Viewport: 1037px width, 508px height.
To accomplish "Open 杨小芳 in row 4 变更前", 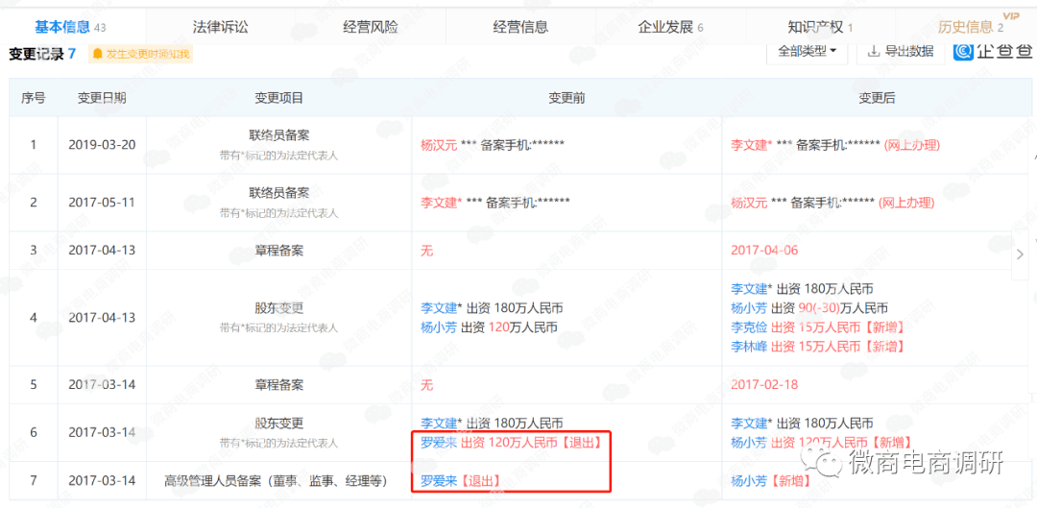I will (x=439, y=327).
